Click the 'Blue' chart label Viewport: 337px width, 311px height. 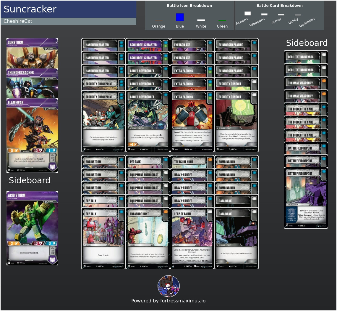(x=180, y=26)
